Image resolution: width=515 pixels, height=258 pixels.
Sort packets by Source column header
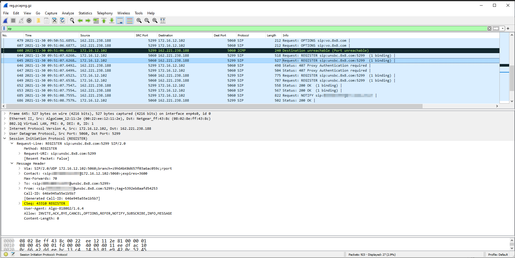click(x=107, y=36)
